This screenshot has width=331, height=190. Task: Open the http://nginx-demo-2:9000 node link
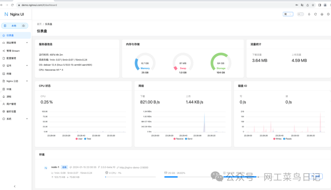pos(134,167)
